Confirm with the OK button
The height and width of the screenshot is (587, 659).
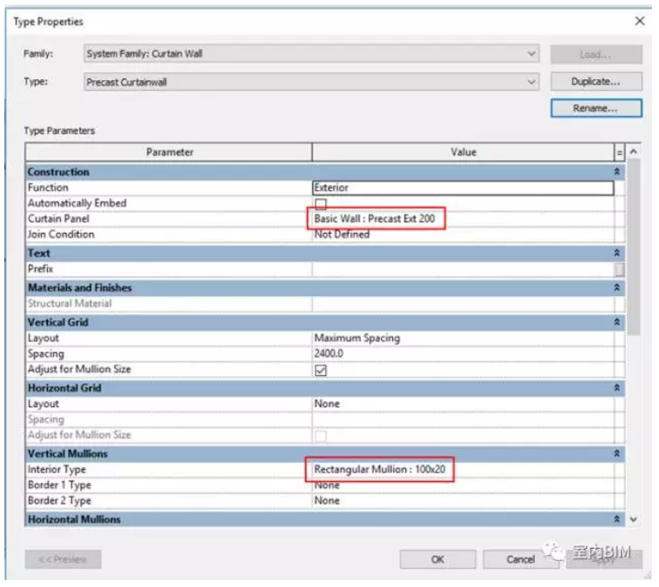(438, 560)
